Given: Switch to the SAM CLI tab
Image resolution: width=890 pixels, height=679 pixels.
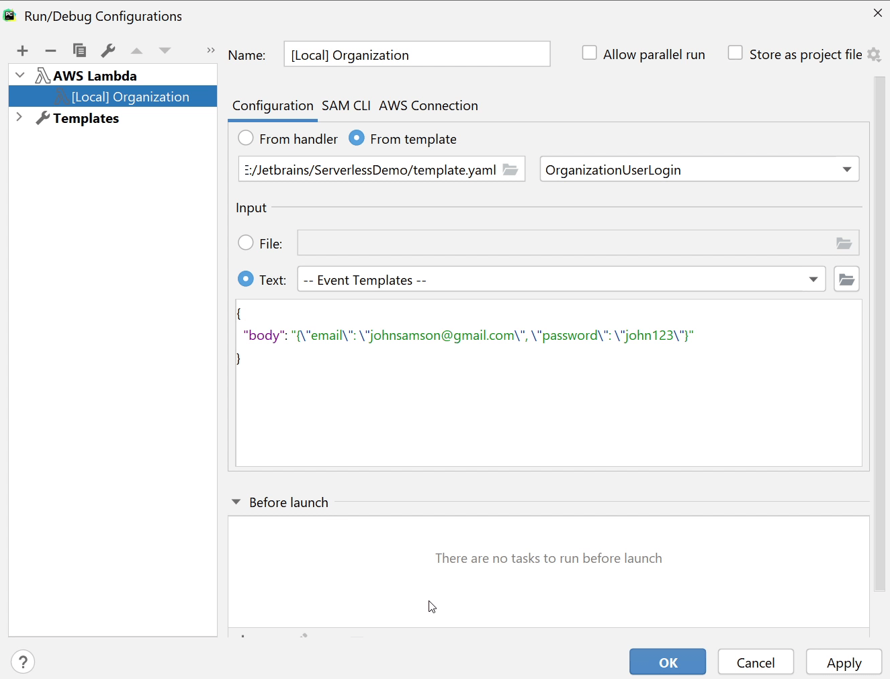Looking at the screenshot, I should [346, 105].
